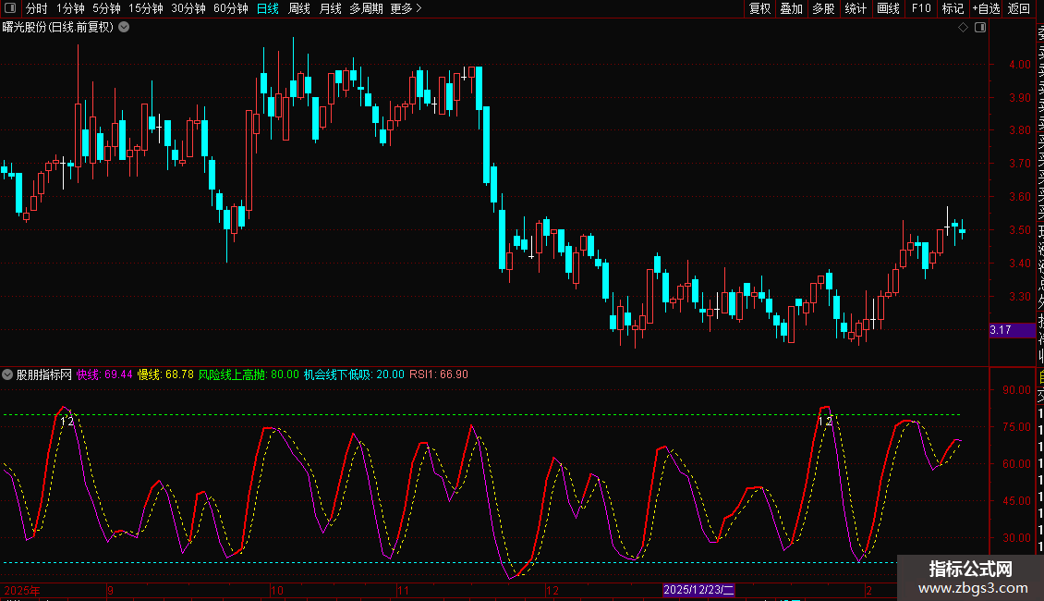This screenshot has width=1044, height=601.
Task: Select the 1分钟 period
Action: (70, 8)
